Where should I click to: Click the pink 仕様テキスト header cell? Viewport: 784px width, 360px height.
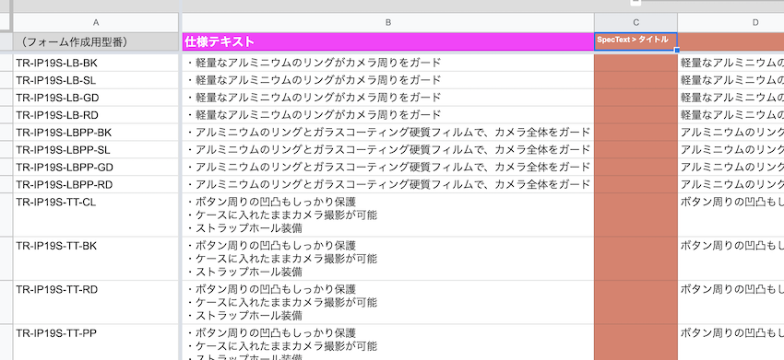pyautogui.click(x=388, y=42)
